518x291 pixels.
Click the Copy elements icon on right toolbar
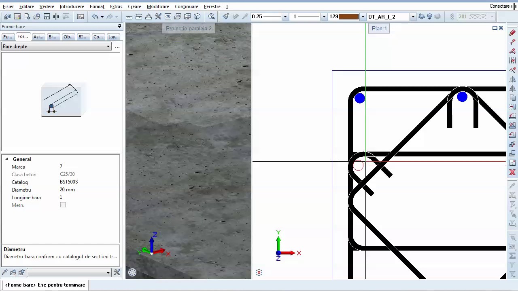[512, 98]
